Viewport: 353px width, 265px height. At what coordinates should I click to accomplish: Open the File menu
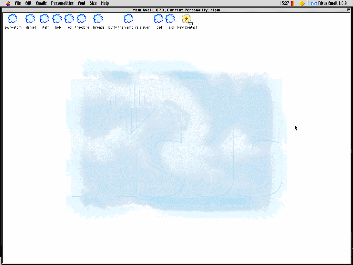coord(18,3)
